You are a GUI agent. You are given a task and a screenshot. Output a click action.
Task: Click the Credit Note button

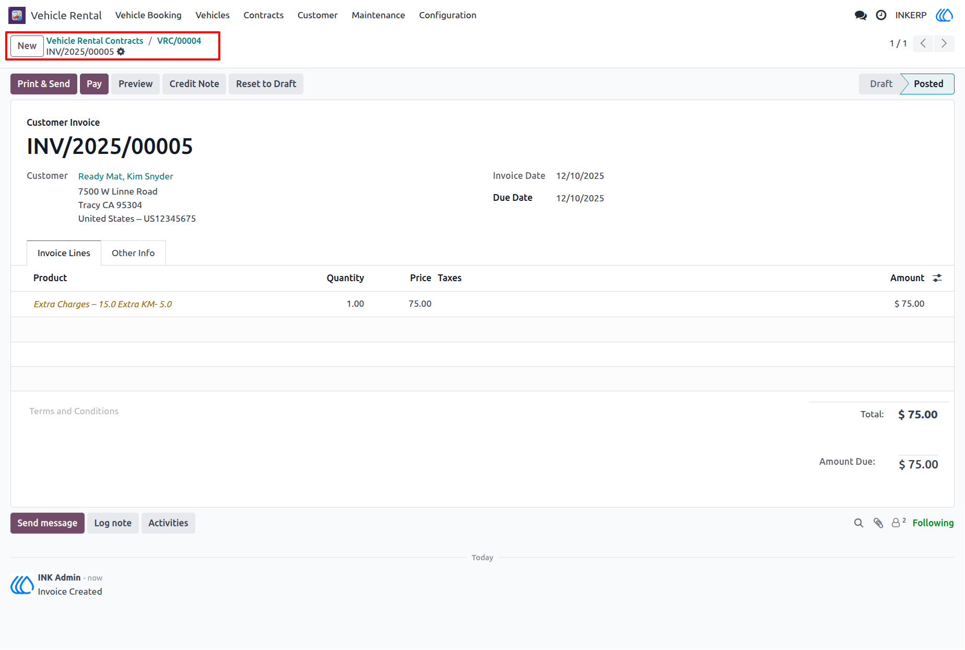point(194,84)
